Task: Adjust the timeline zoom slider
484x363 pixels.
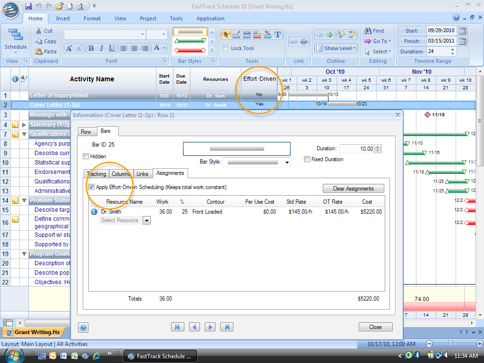Action: coord(451,343)
